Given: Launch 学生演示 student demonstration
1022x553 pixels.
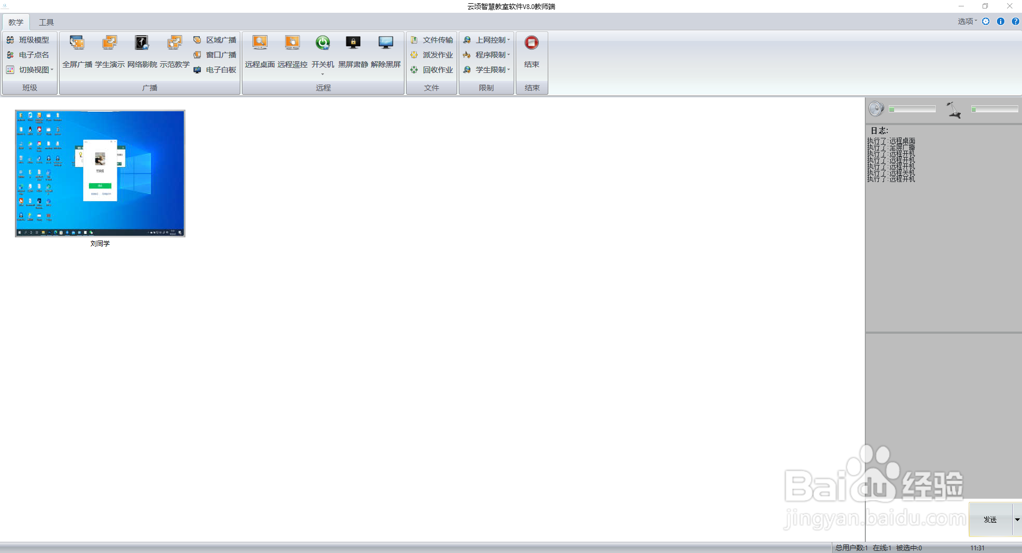Looking at the screenshot, I should [110, 52].
